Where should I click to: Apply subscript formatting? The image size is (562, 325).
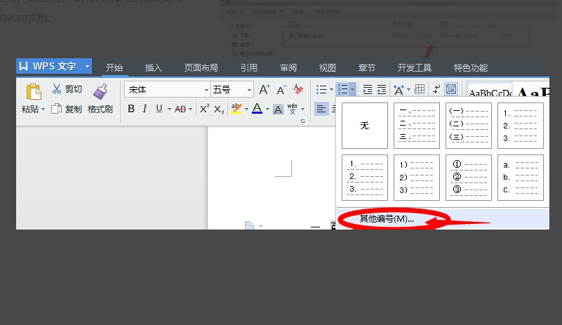click(219, 109)
